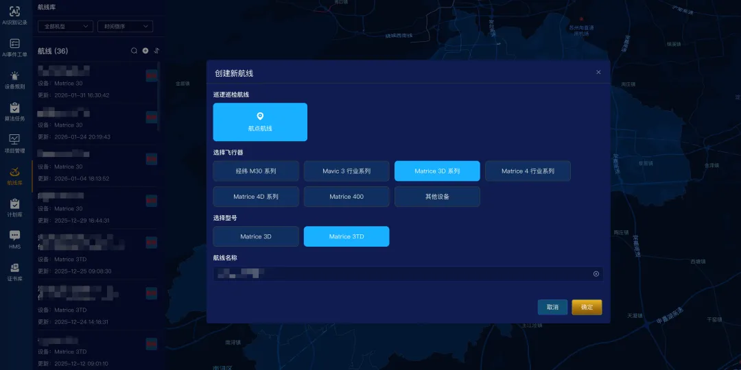The image size is (741, 370).
Task: Open the 全部机型 dropdown
Action: pyautogui.click(x=65, y=27)
